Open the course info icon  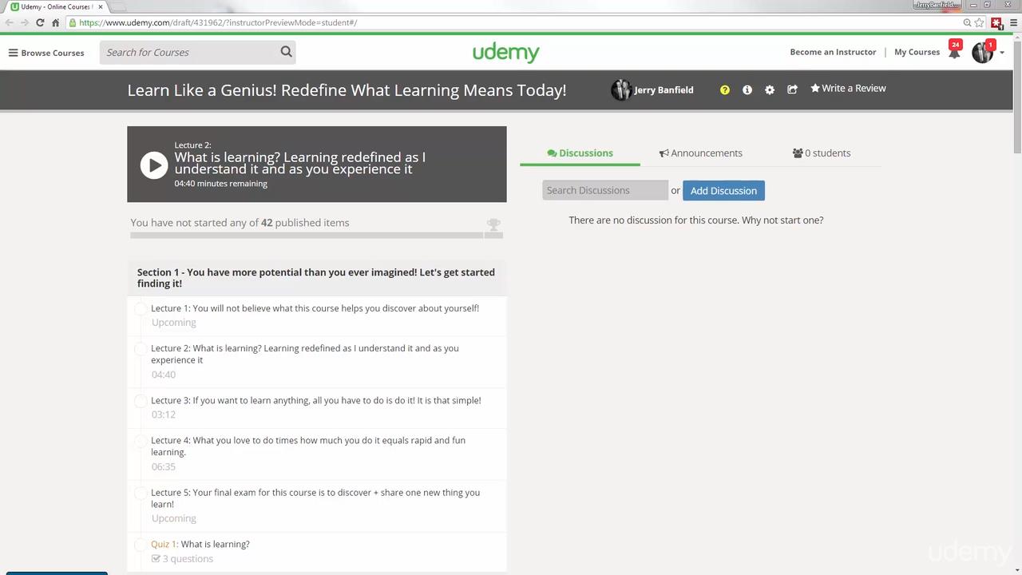point(747,90)
